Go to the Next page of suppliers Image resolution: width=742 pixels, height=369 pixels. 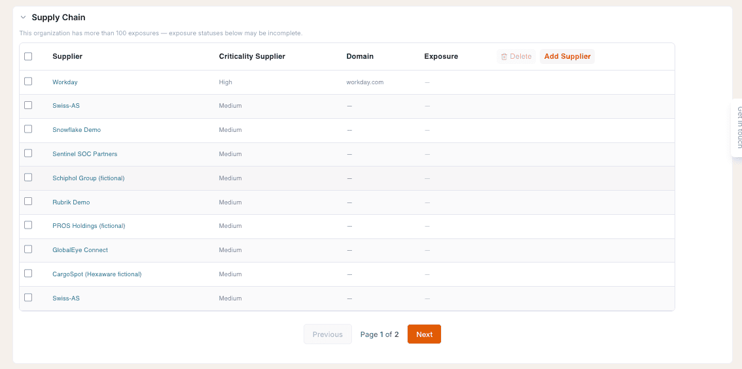coord(424,334)
